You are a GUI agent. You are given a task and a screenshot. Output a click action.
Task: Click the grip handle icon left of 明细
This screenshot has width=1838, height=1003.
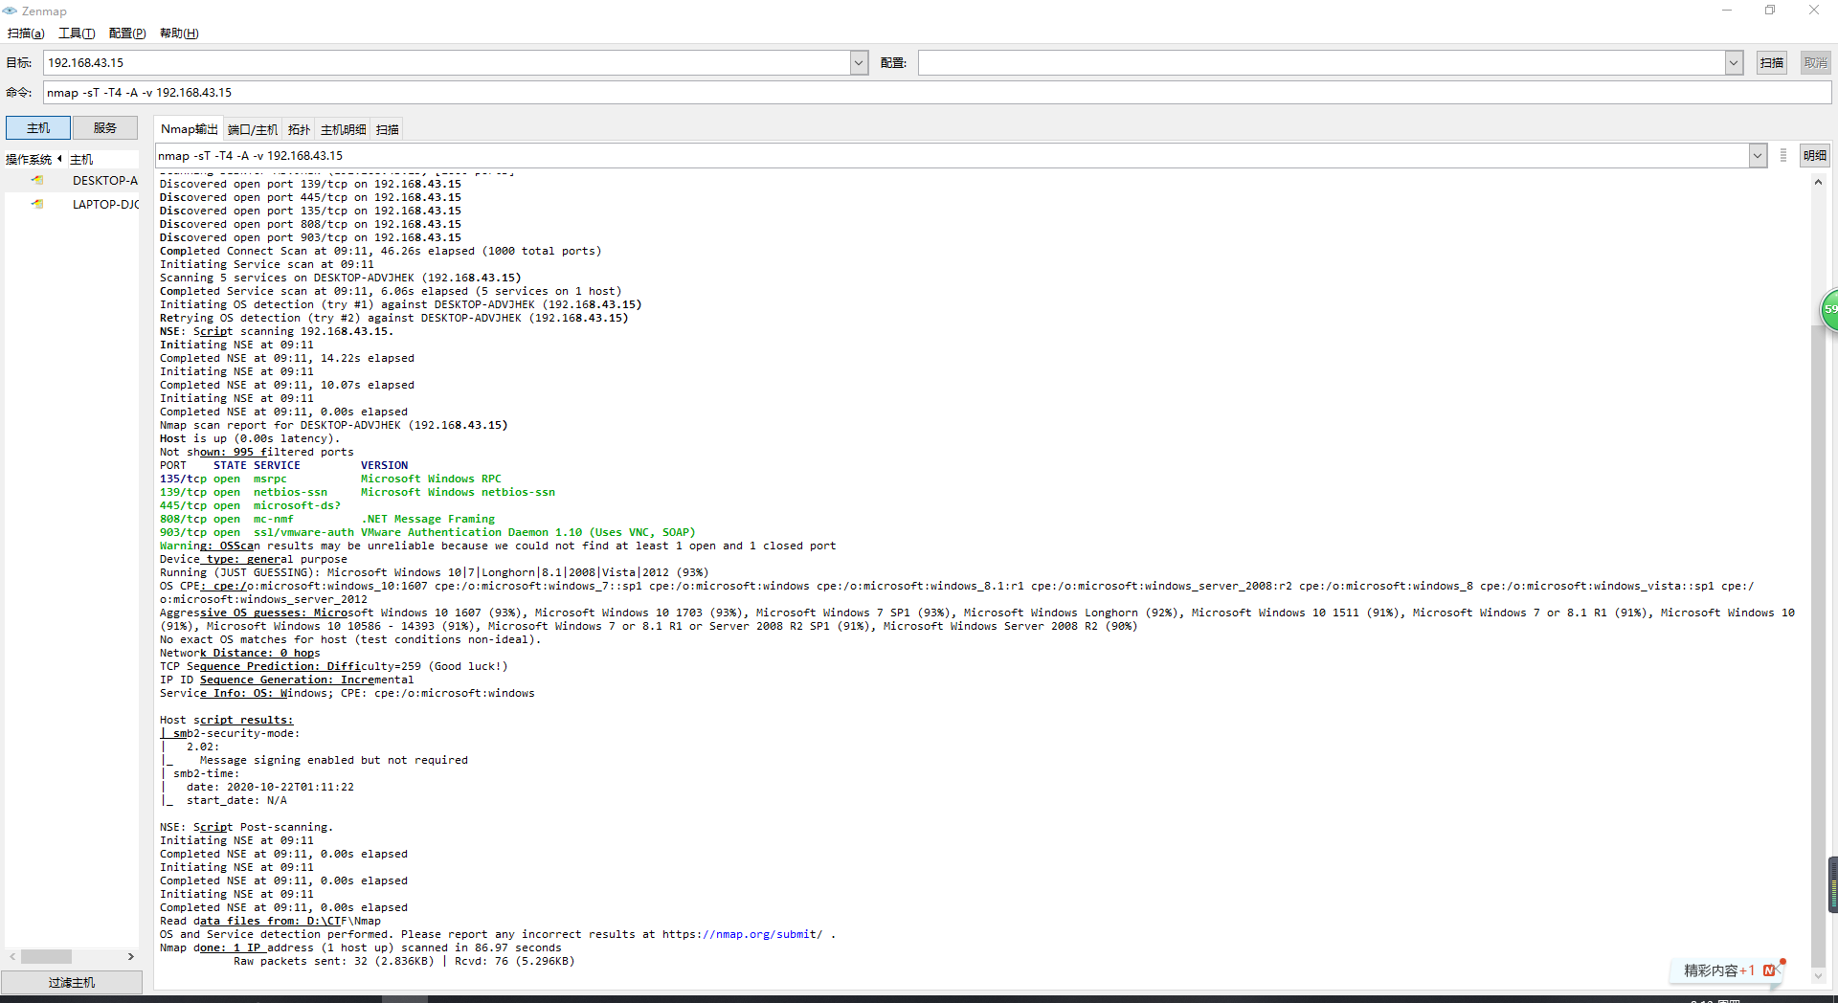click(x=1783, y=155)
